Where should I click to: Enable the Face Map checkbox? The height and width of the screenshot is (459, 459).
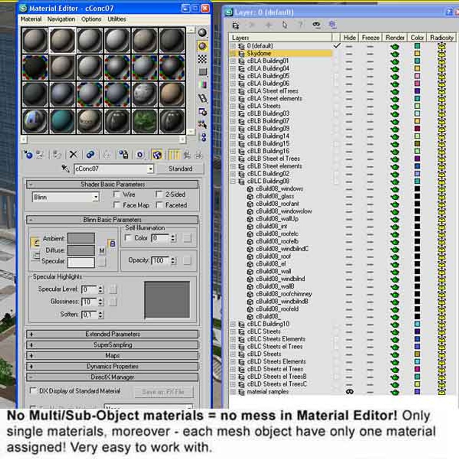tap(117, 204)
